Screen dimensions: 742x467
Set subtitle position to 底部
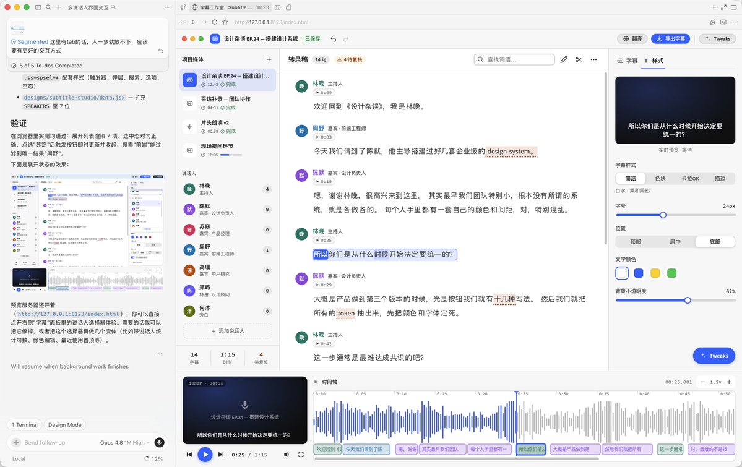tap(715, 242)
